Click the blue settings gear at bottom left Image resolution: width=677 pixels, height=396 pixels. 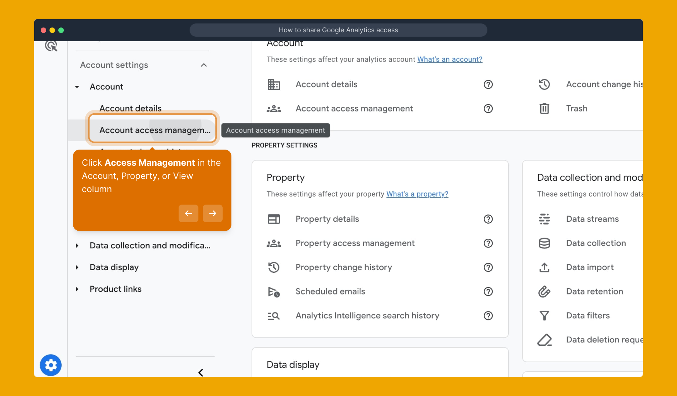[51, 365]
